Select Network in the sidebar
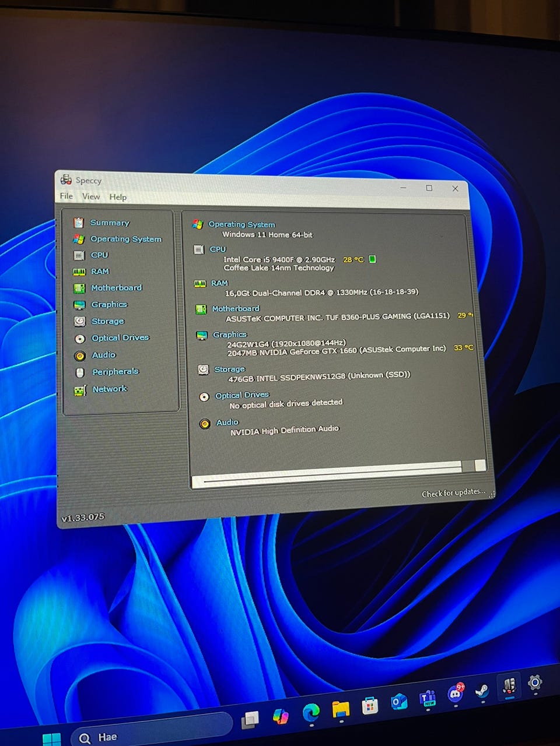The width and height of the screenshot is (560, 746). (110, 389)
